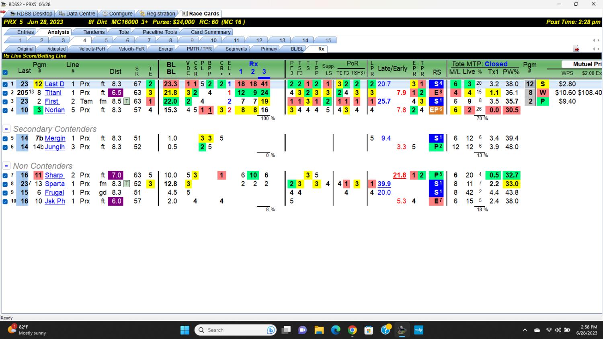Collapse the Secondary Contenders group
The image size is (603, 339).
pyautogui.click(x=6, y=129)
